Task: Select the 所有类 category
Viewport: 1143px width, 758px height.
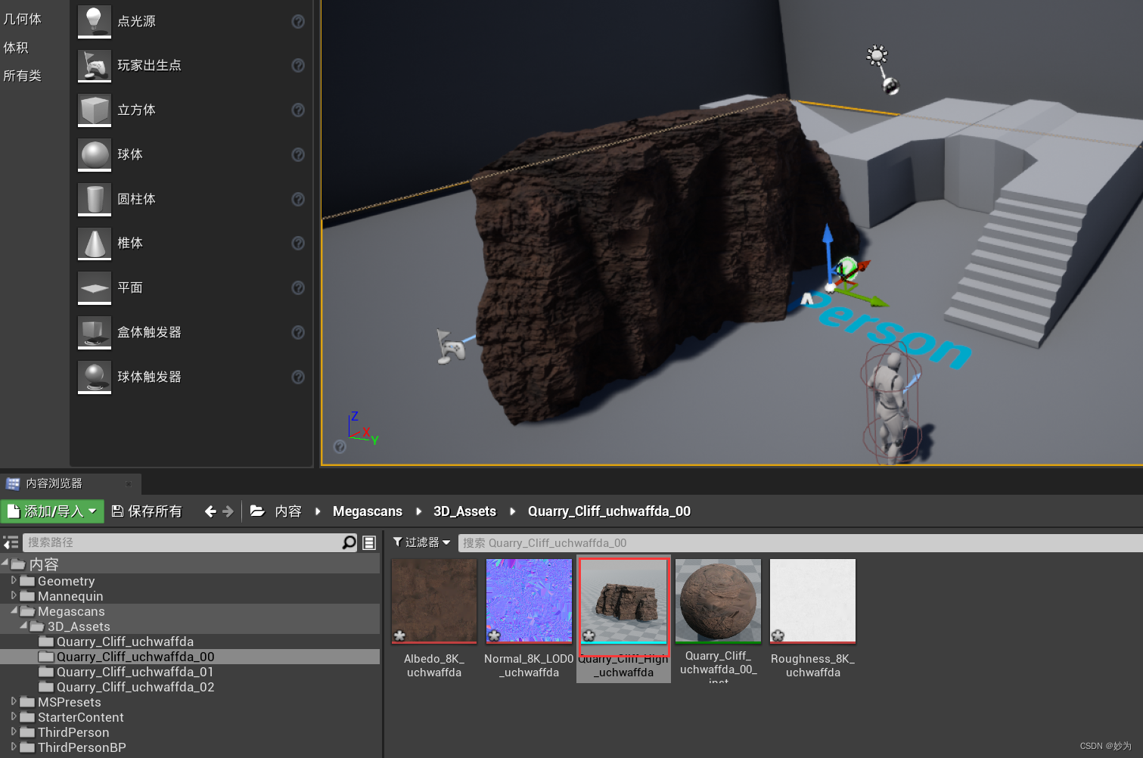Action: pyautogui.click(x=23, y=76)
